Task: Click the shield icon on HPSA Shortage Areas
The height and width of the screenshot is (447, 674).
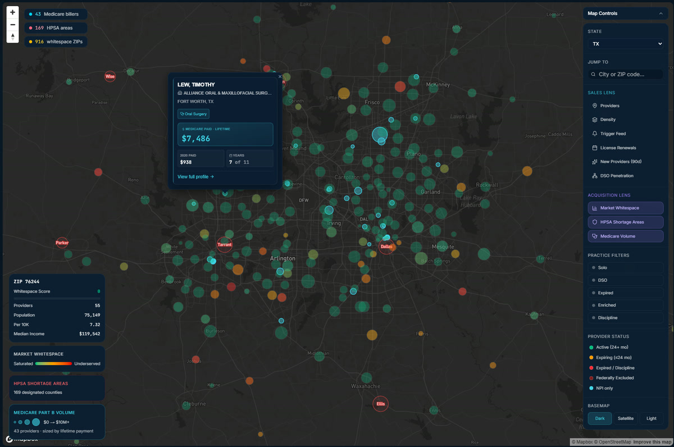Action: click(595, 222)
